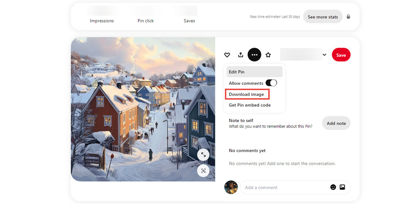Click the star favorite icon
Viewport: 405px width, 204px height.
pos(268,55)
